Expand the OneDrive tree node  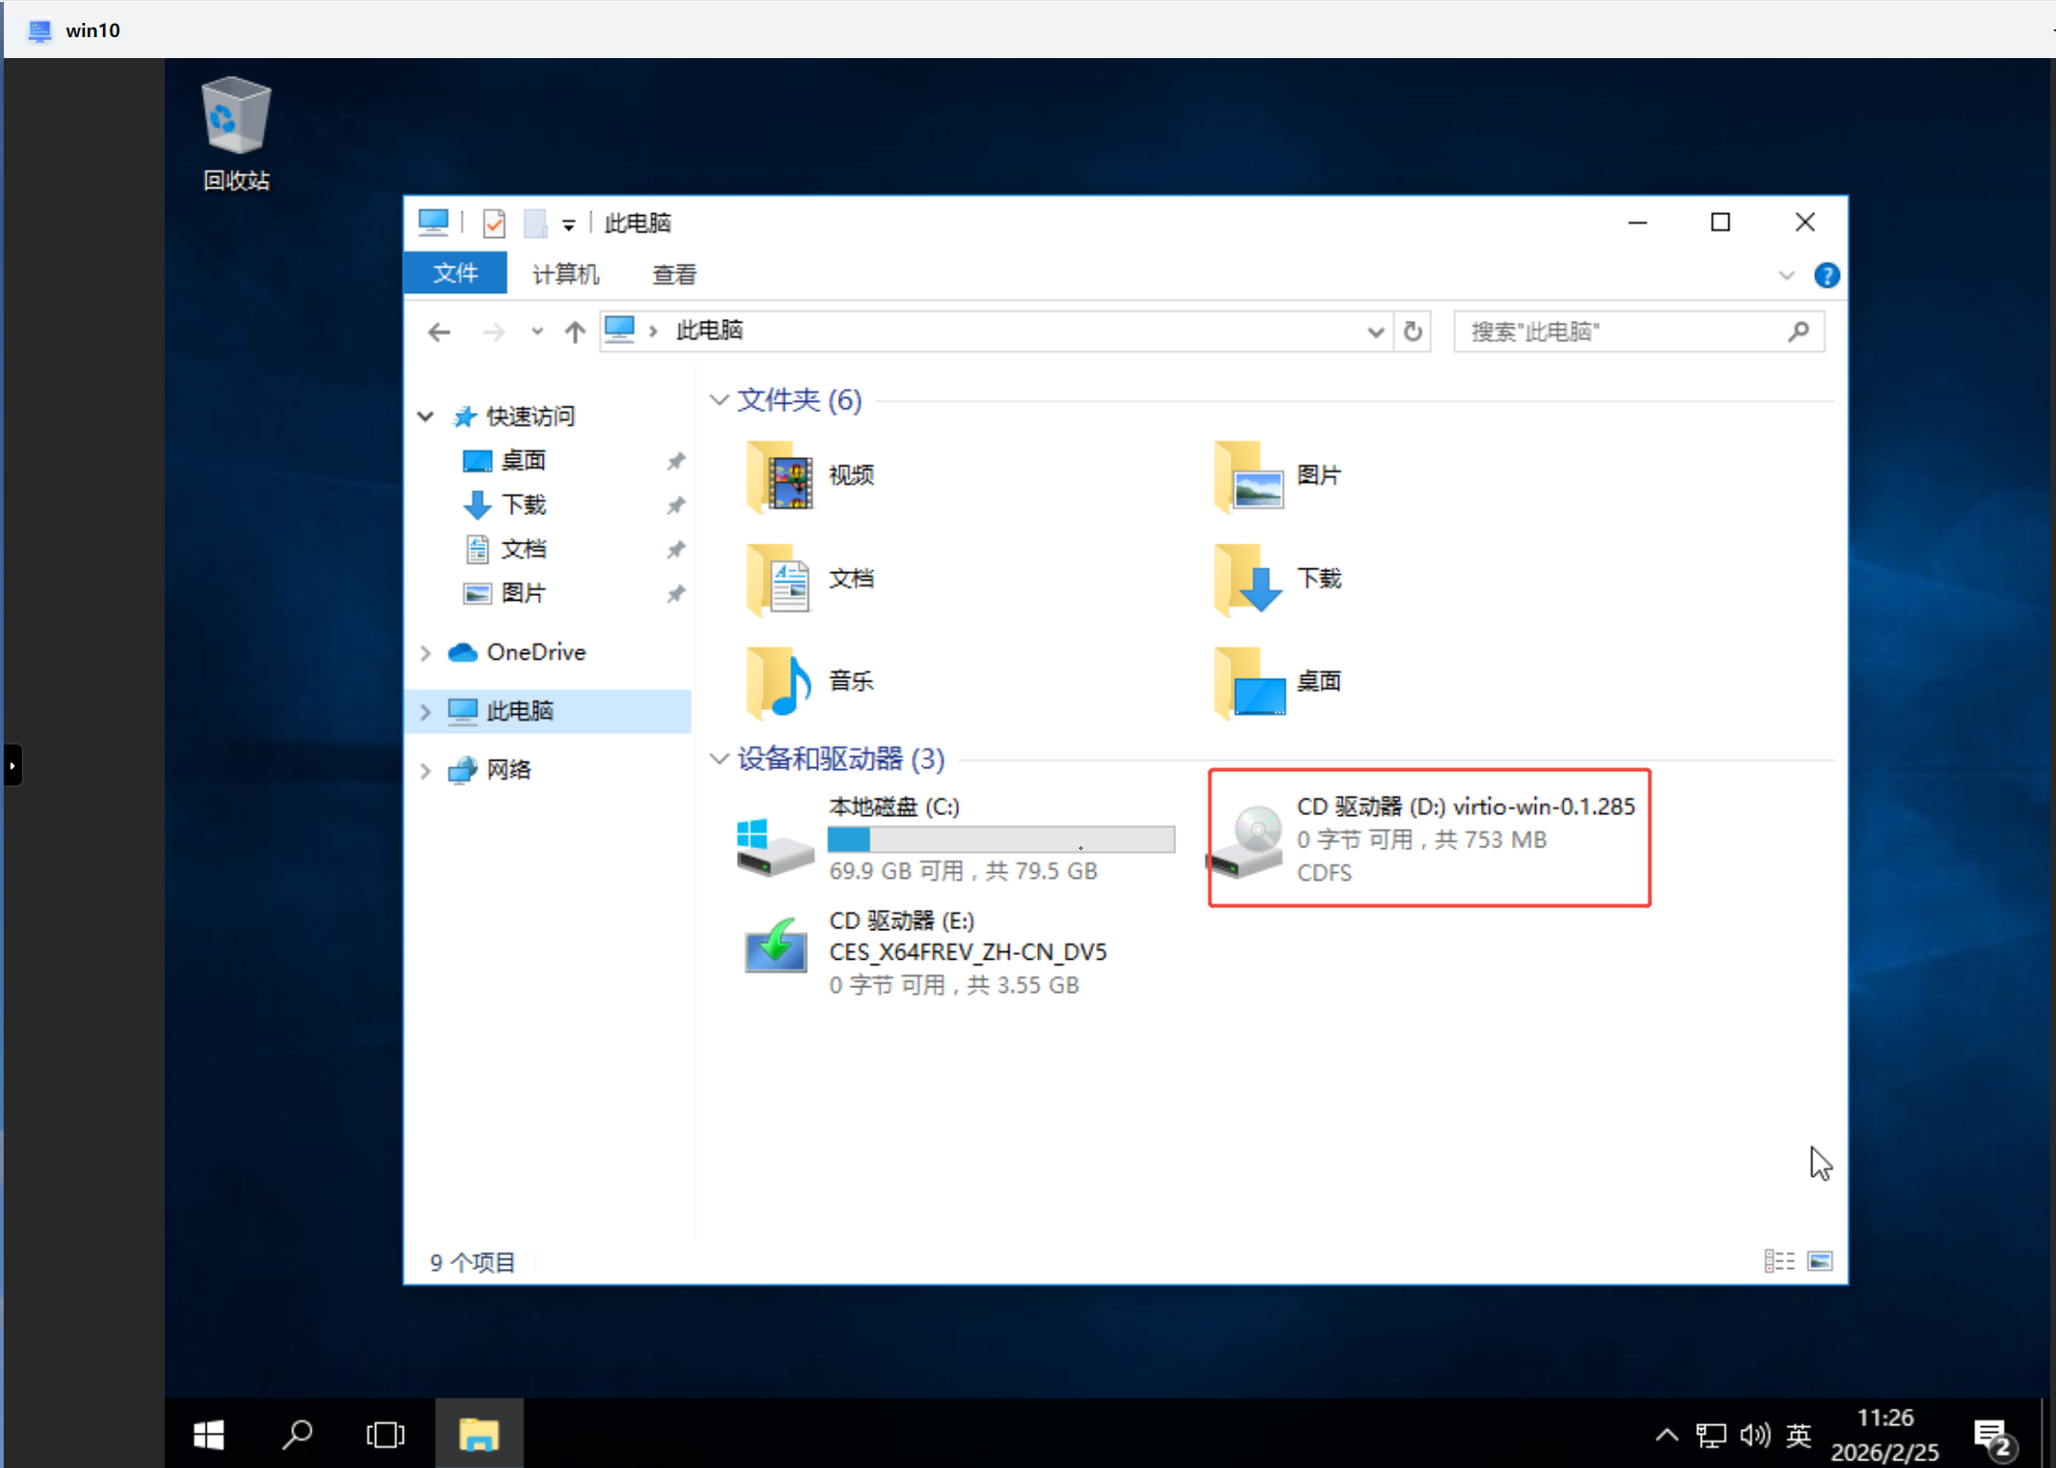tap(426, 653)
